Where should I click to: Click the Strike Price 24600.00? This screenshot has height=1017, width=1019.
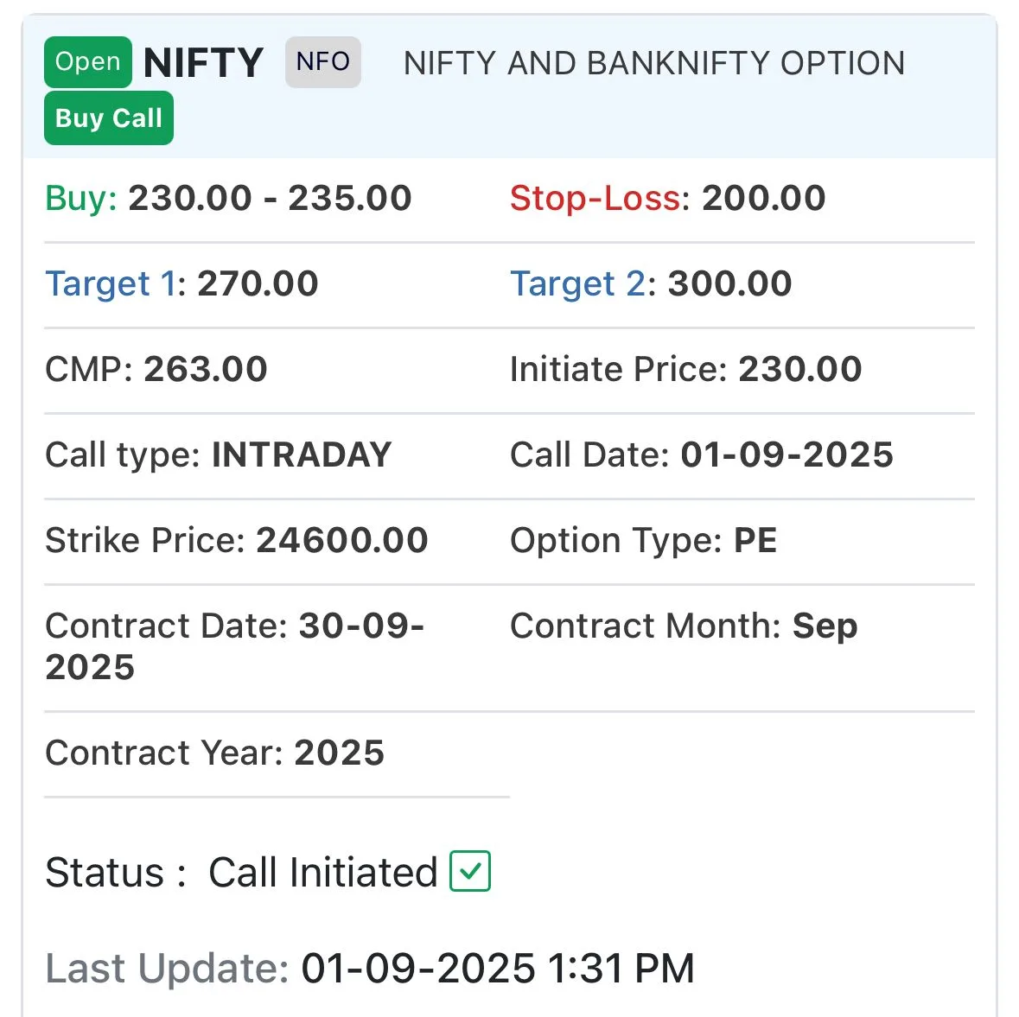pos(341,541)
